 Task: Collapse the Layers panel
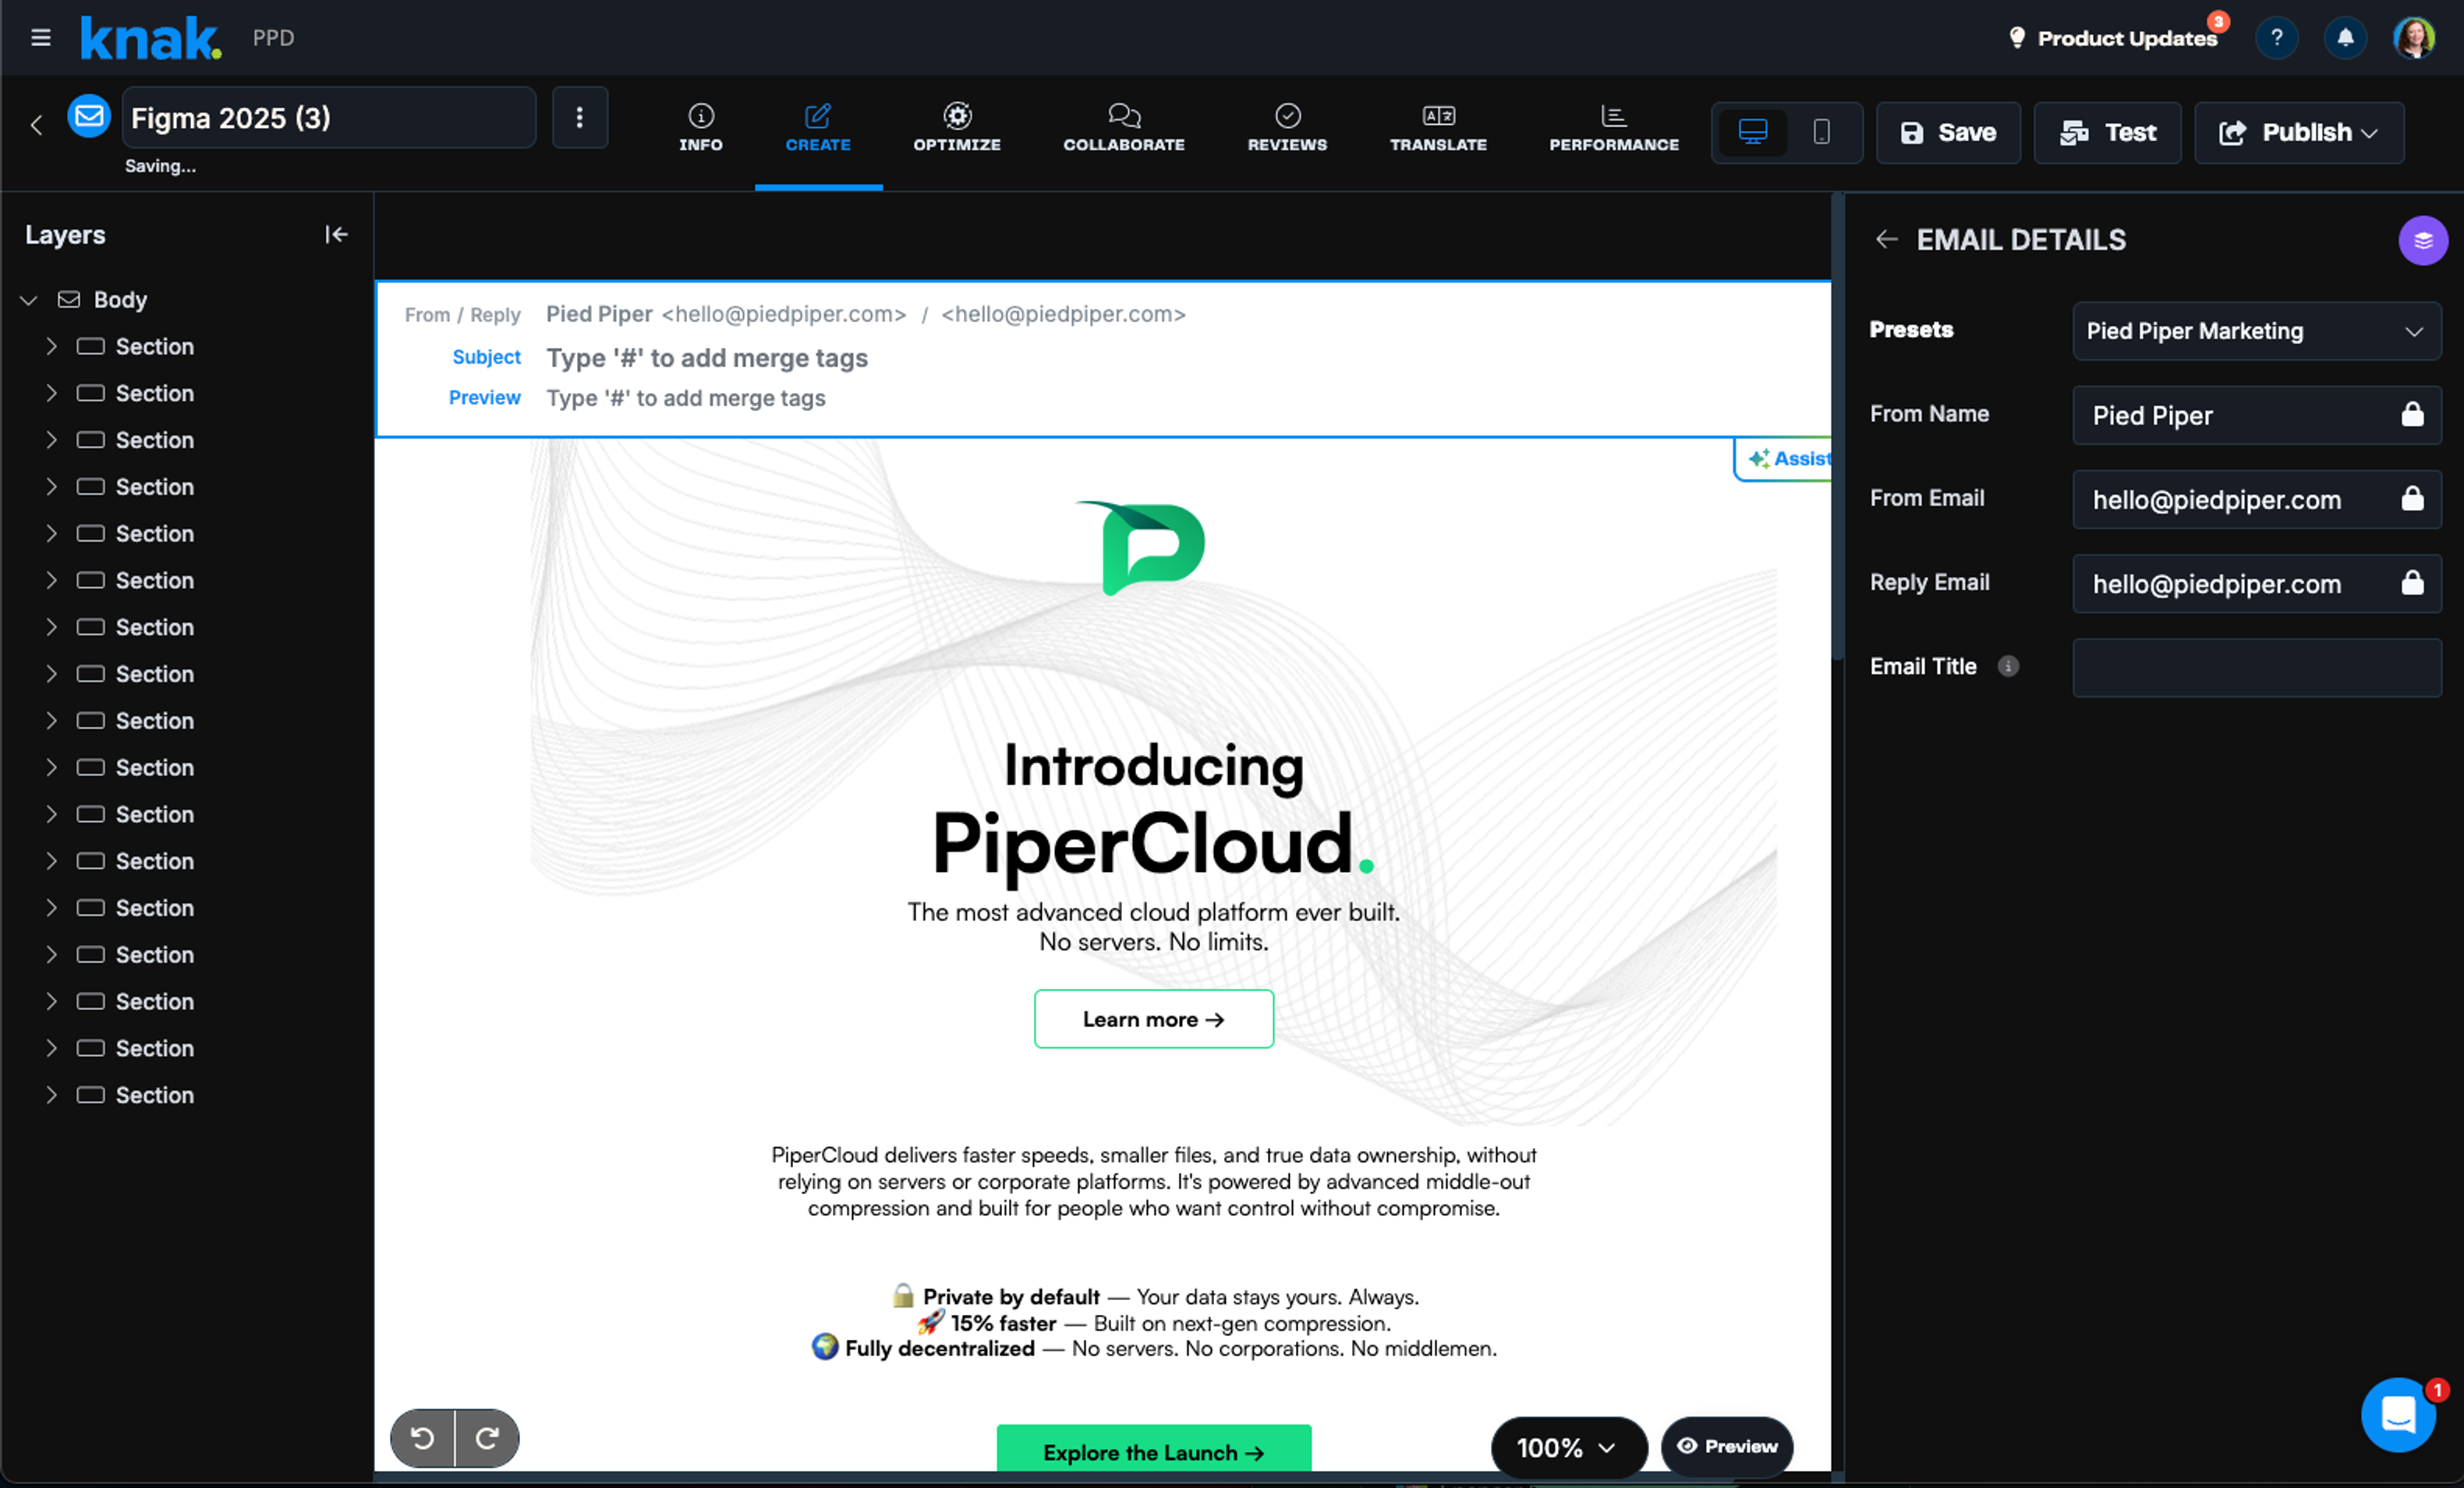(x=336, y=234)
